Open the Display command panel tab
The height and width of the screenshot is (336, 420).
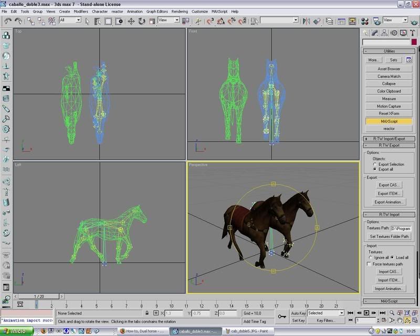tap(403, 33)
